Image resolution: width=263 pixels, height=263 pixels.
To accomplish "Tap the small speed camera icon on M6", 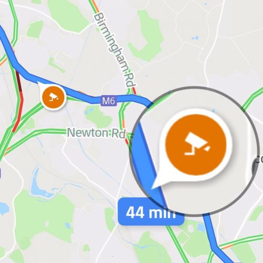I will pyautogui.click(x=53, y=97).
